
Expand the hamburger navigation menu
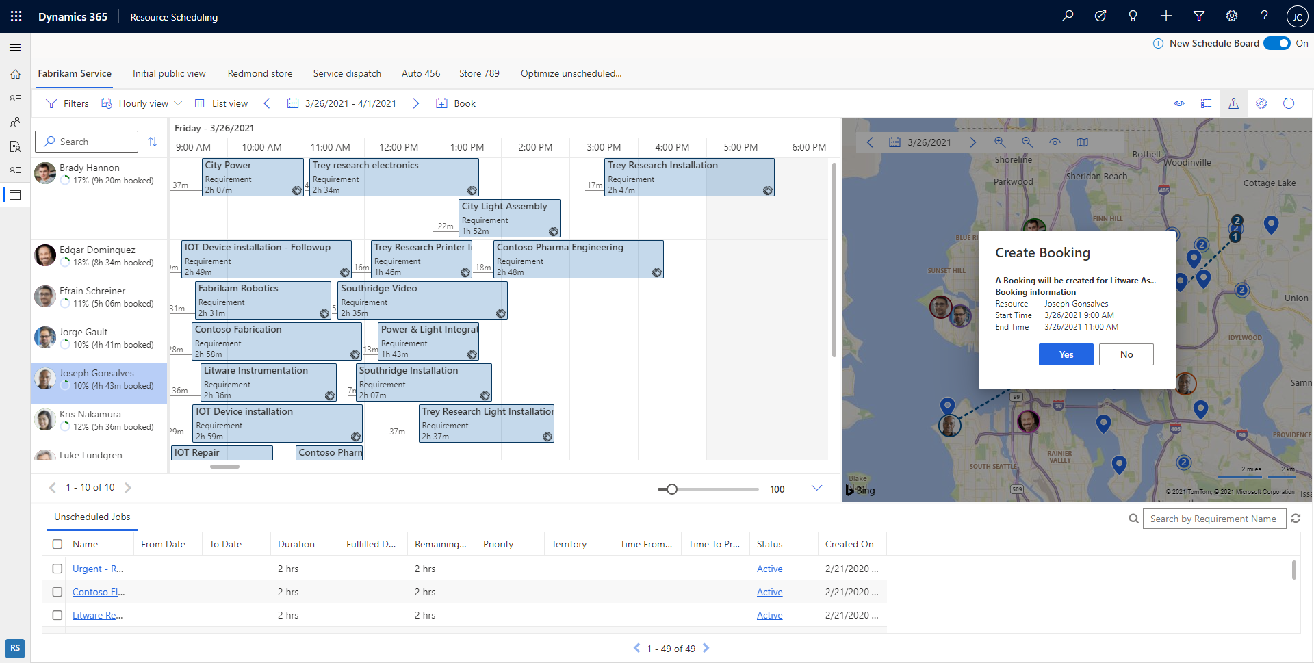coord(15,47)
